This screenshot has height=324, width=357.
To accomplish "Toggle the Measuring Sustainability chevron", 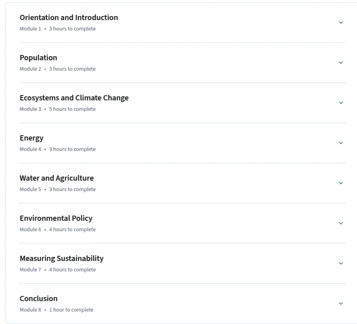I will pyautogui.click(x=341, y=263).
